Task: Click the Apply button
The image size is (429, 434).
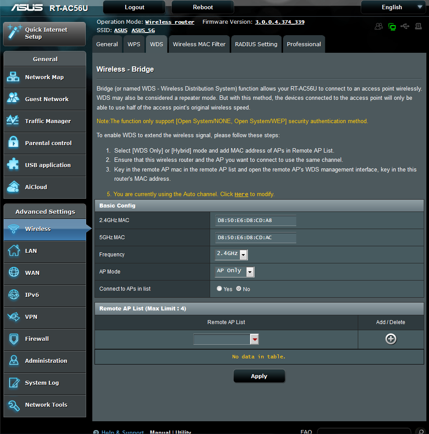Action: point(259,376)
